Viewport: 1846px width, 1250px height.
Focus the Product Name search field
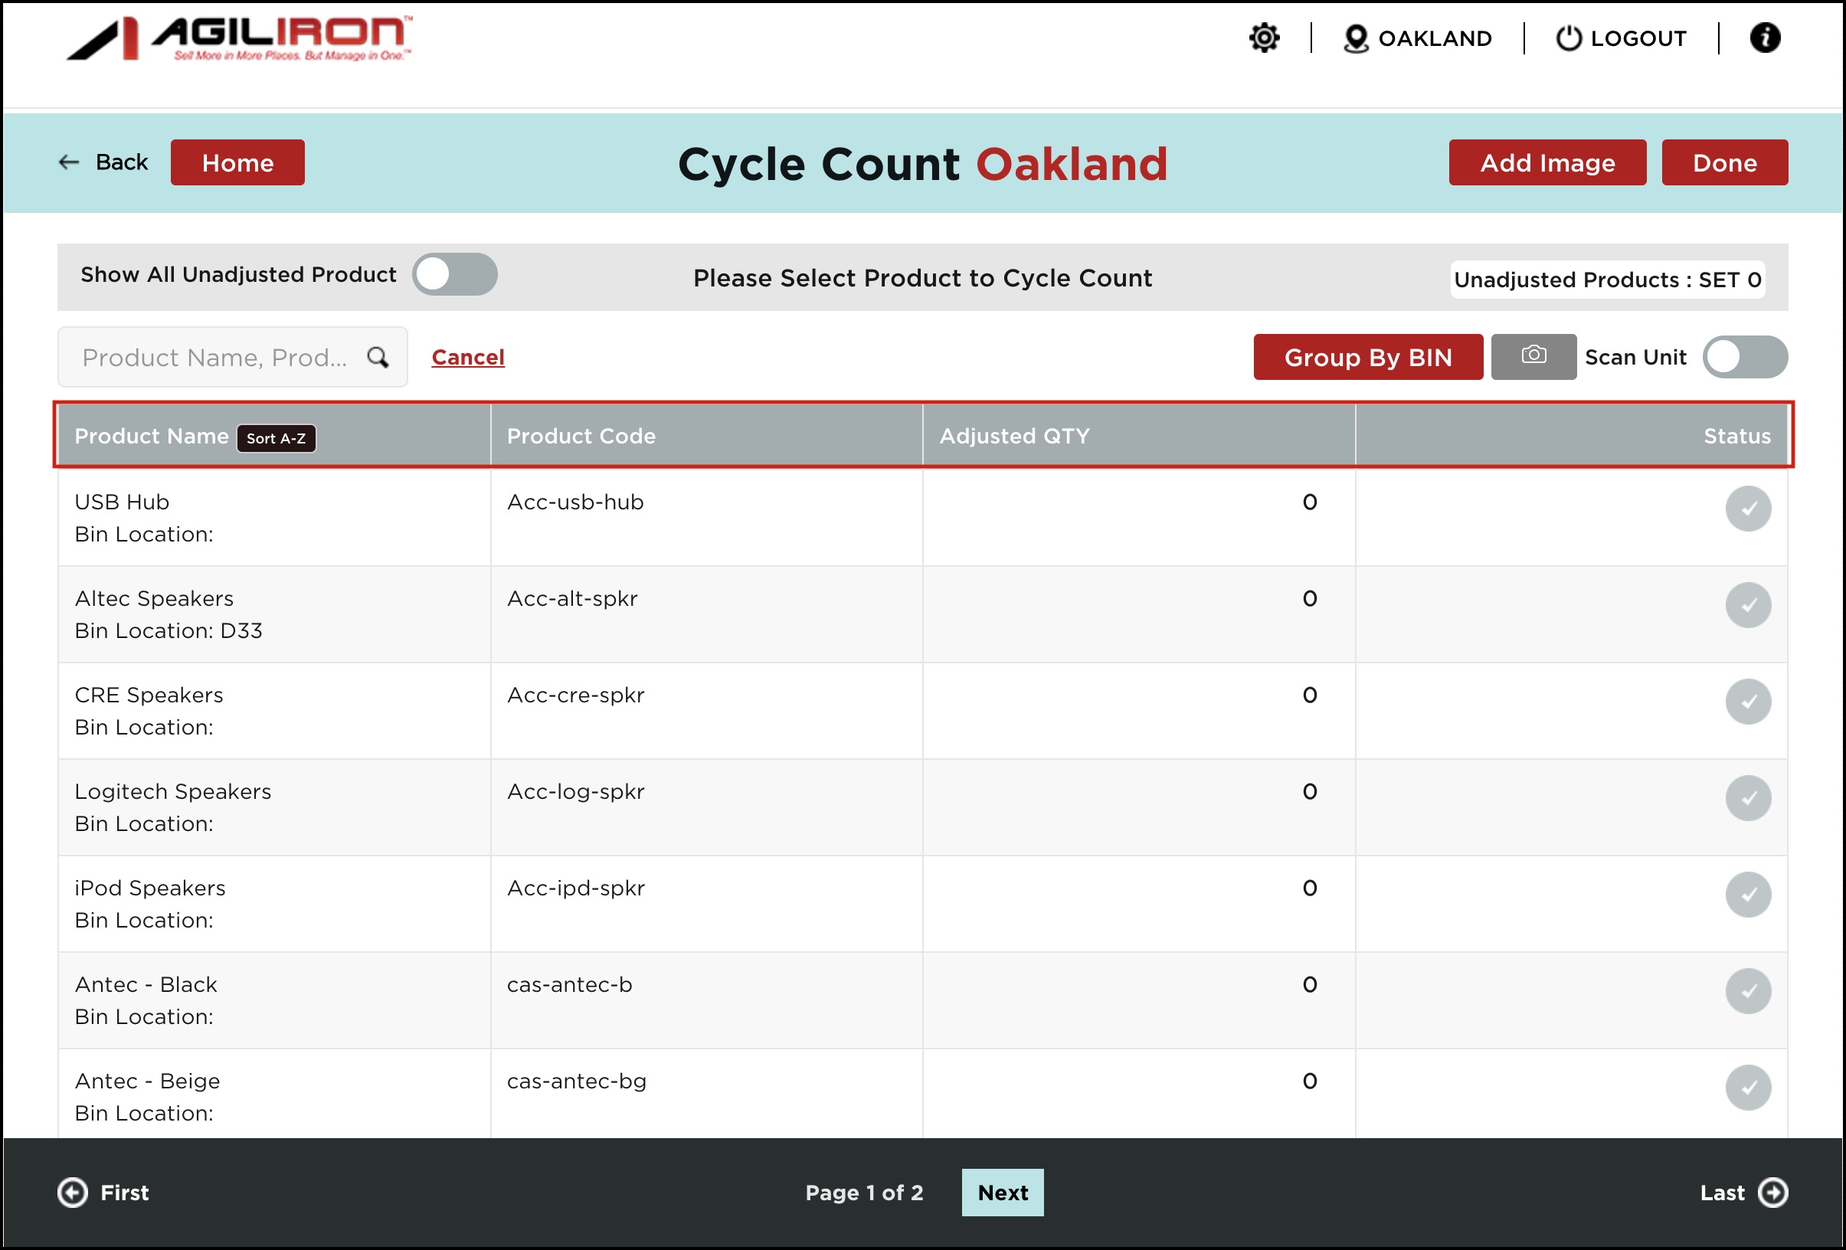(x=214, y=358)
